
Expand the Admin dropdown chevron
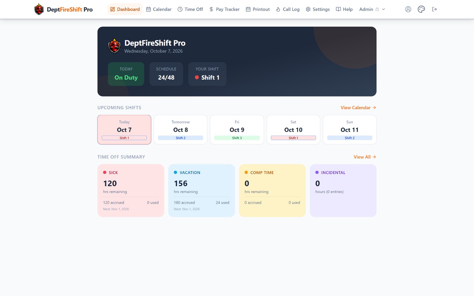tap(383, 9)
